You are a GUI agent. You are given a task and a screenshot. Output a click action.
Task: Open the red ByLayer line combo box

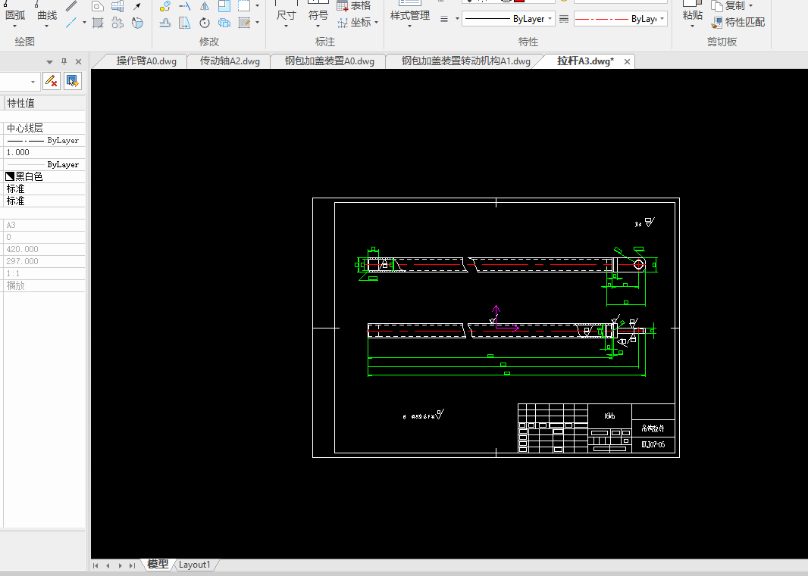[x=621, y=19]
